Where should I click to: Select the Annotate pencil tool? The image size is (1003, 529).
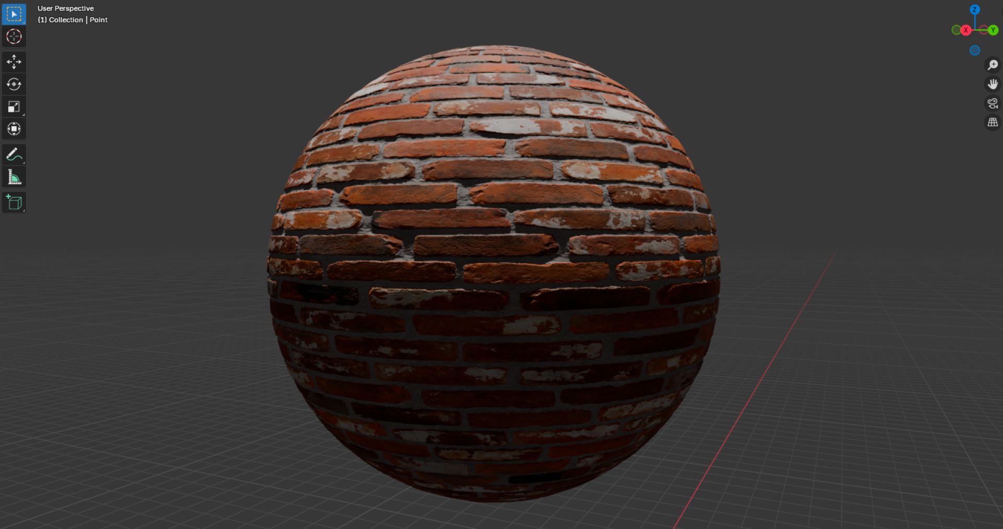14,154
